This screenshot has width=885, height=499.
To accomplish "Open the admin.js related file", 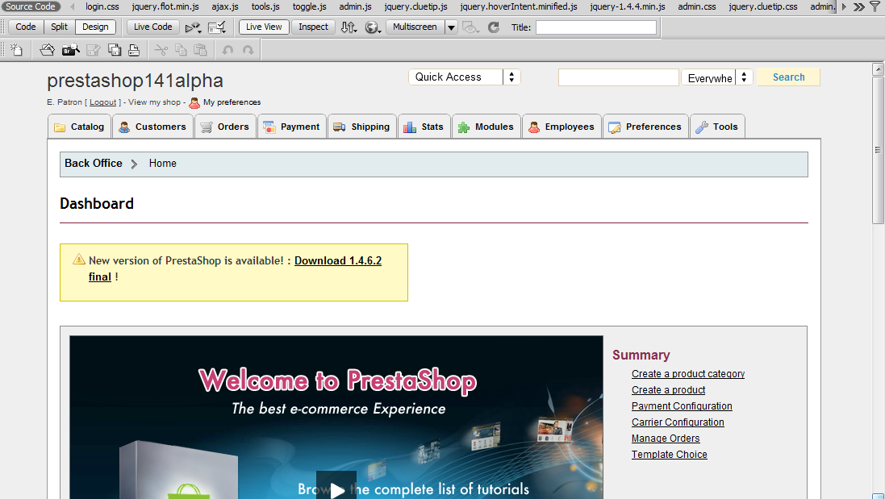I will coord(355,6).
